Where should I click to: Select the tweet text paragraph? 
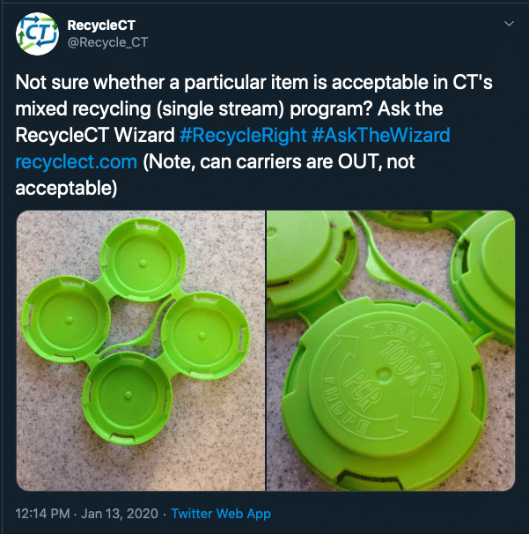pos(253,135)
